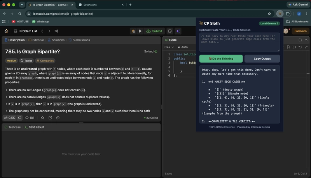Viewport: 311px width, 178px height.
Task: Click the Submit button
Action: pyautogui.click(x=154, y=31)
